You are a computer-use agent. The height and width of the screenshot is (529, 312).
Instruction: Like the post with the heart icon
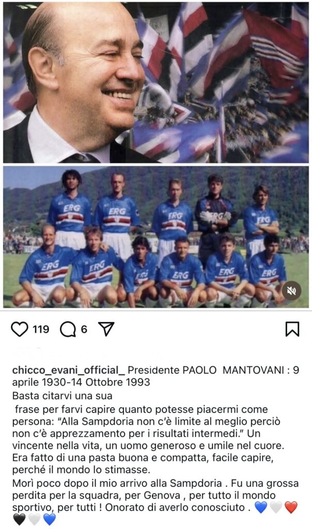pos(20,329)
